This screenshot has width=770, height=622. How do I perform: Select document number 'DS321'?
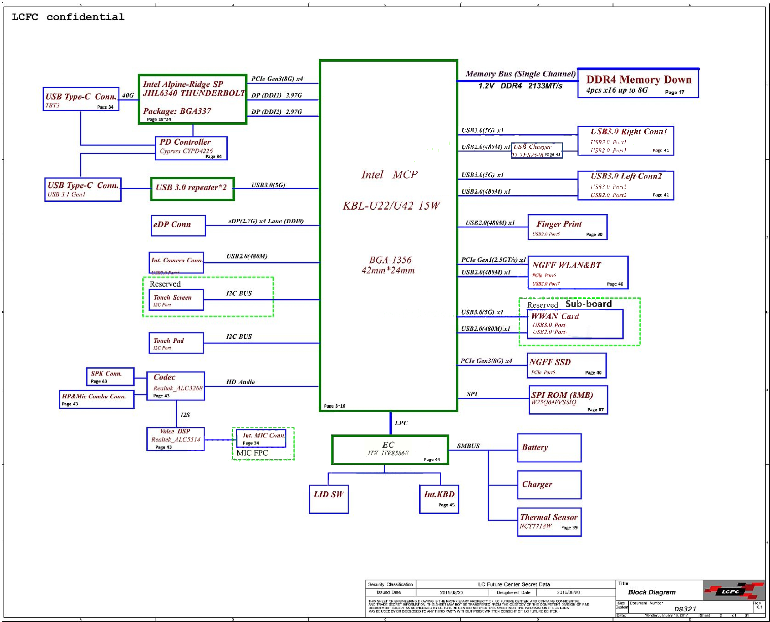coord(685,609)
